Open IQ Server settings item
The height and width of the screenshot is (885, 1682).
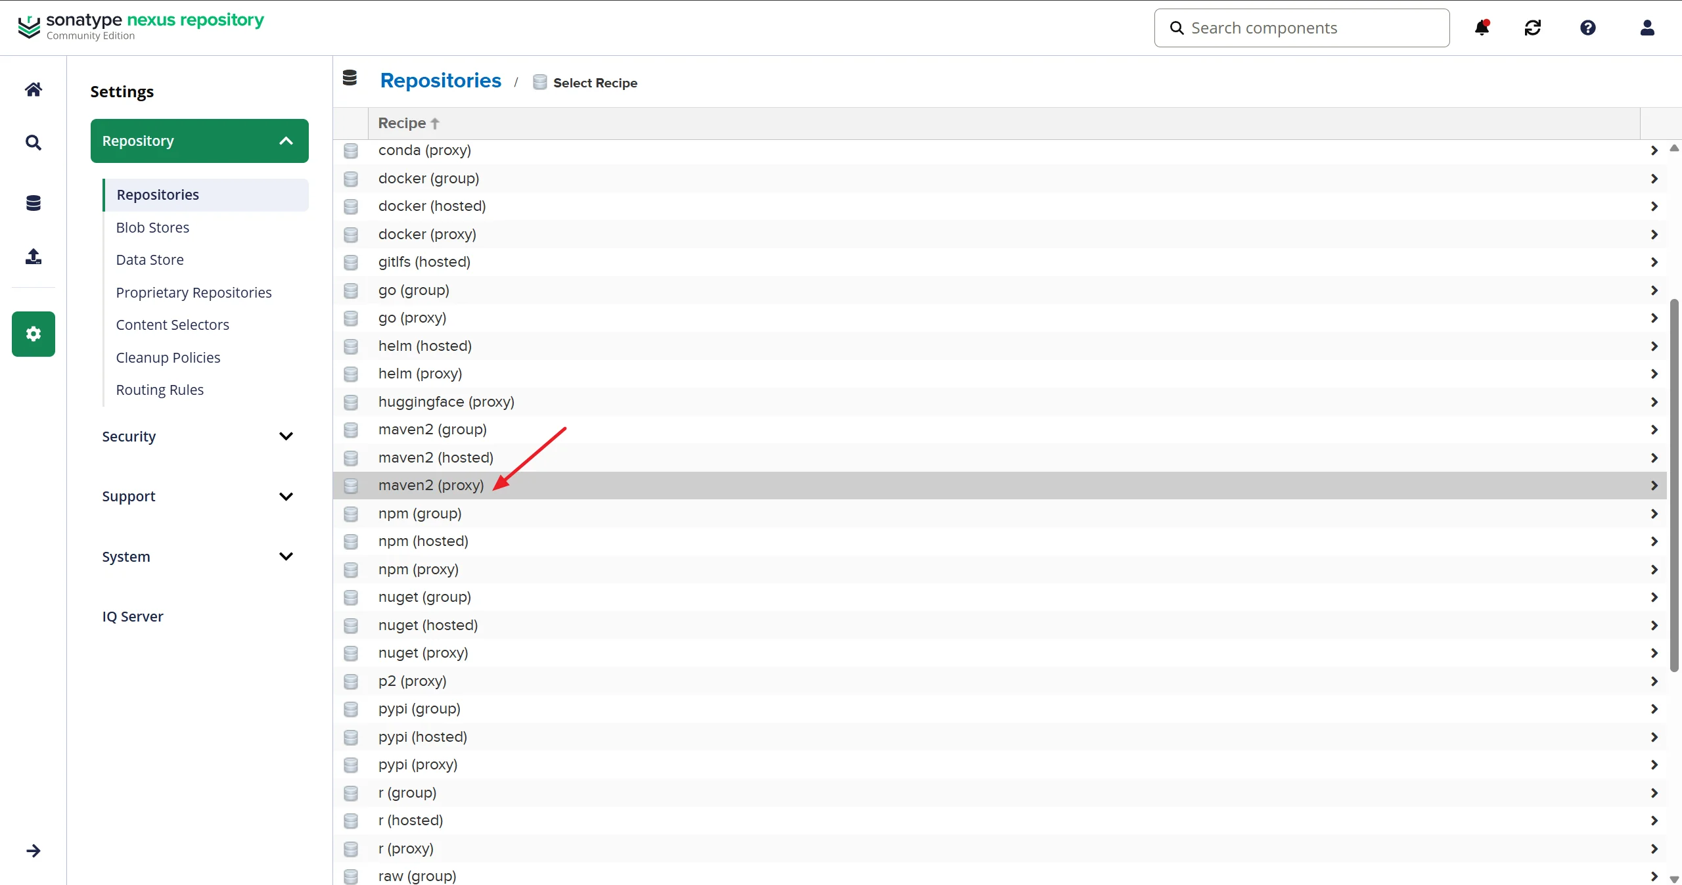[133, 616]
